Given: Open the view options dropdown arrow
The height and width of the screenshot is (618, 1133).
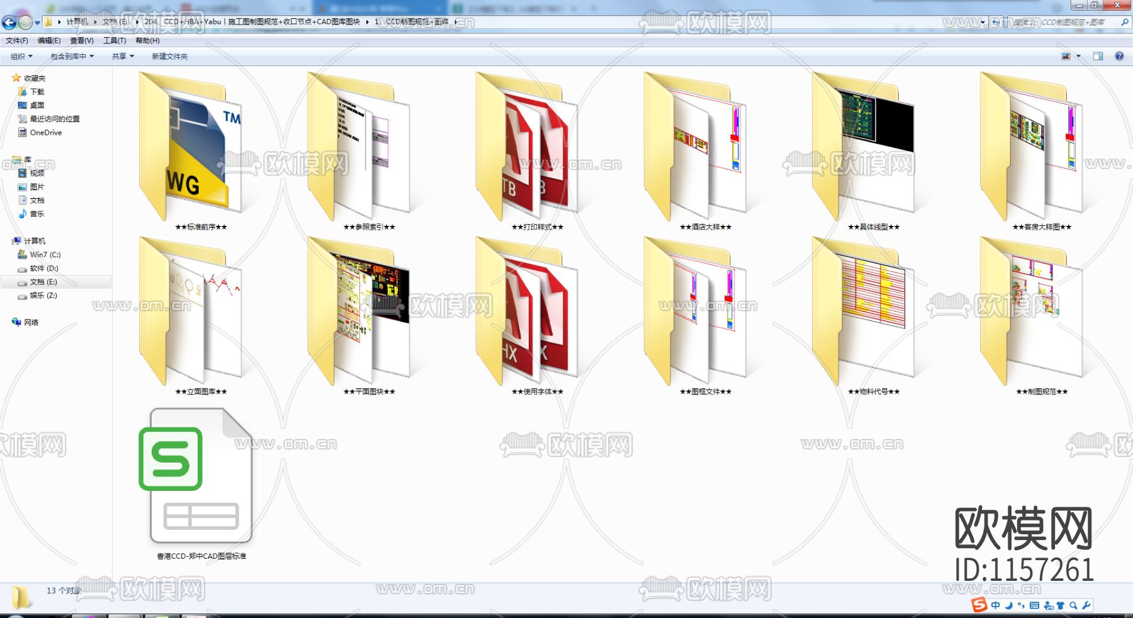Looking at the screenshot, I should click(x=1078, y=56).
